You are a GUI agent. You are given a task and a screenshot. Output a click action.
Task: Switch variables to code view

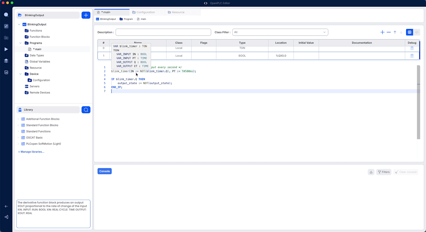pyautogui.click(x=417, y=32)
